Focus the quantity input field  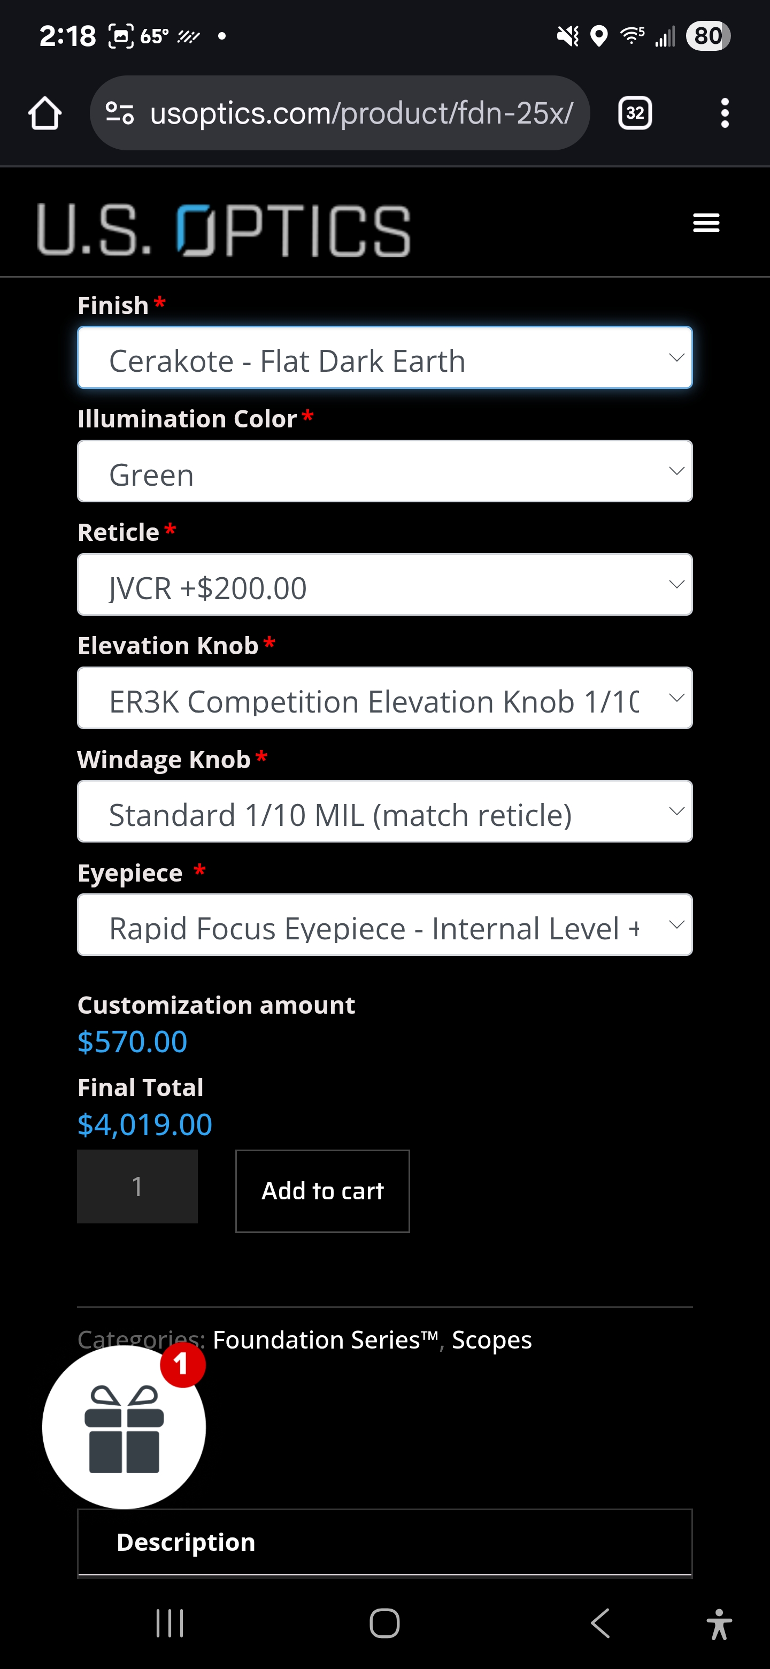click(x=137, y=1186)
